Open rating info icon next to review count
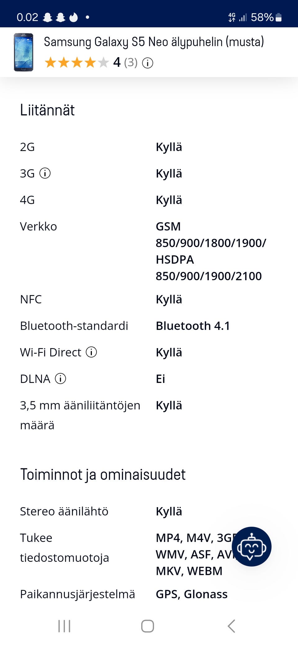 (147, 63)
